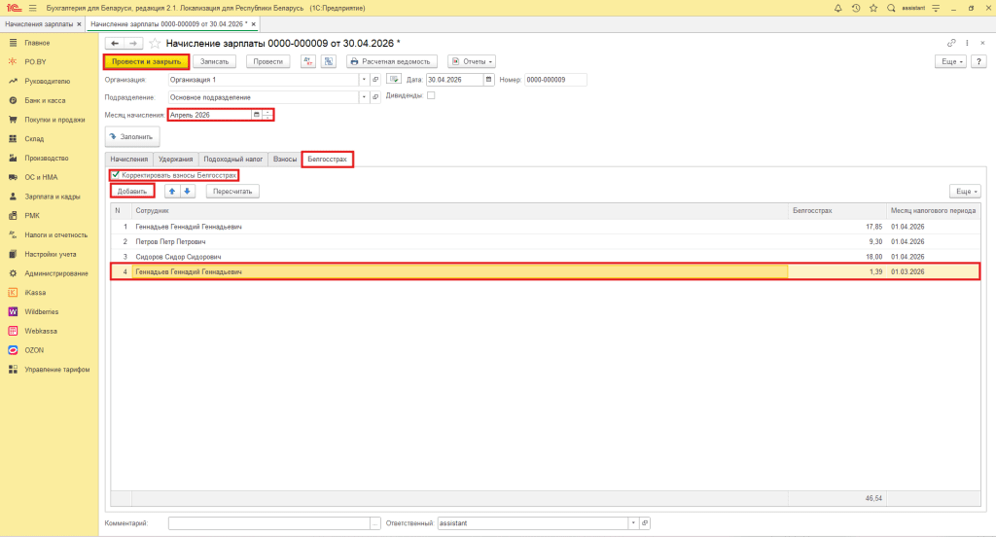Go forward with the right arrow

click(x=133, y=43)
